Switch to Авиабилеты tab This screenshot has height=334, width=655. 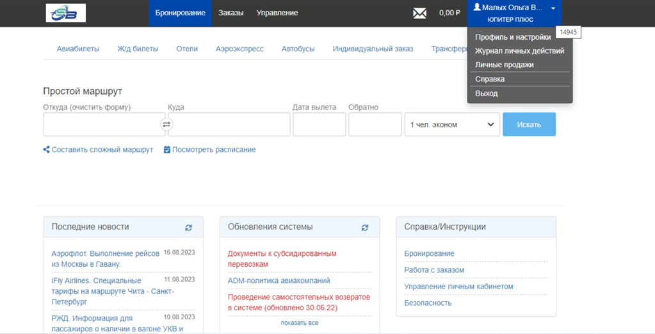78,49
